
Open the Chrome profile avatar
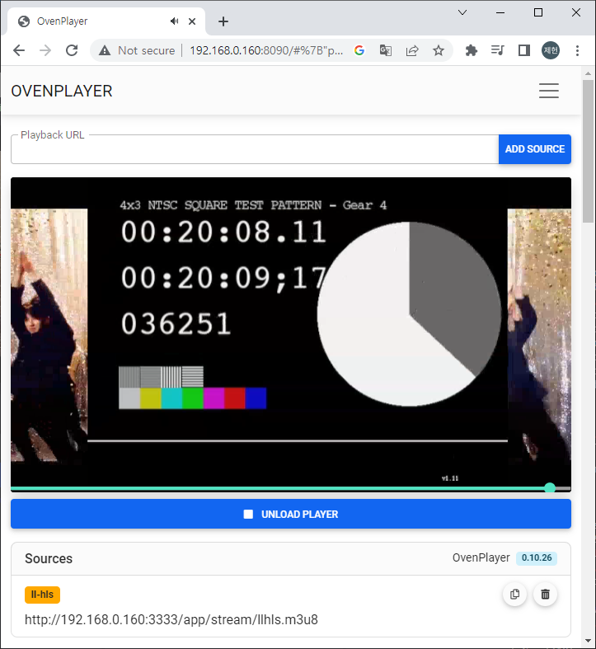[x=551, y=50]
